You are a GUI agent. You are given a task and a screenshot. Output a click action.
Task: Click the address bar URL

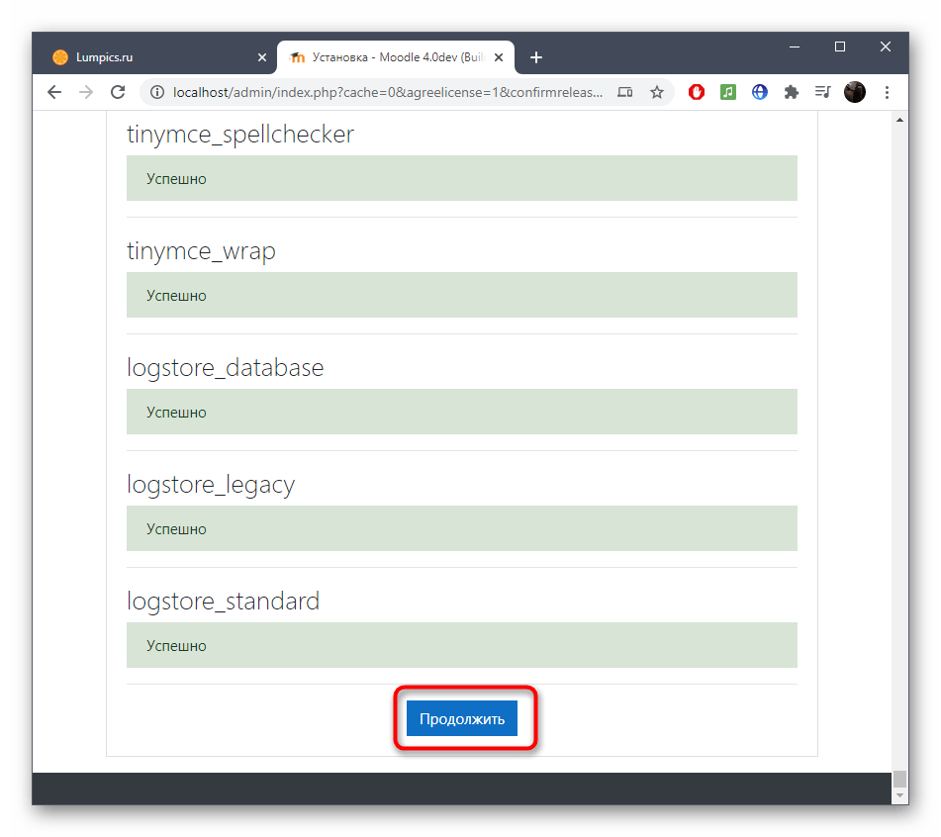(388, 92)
